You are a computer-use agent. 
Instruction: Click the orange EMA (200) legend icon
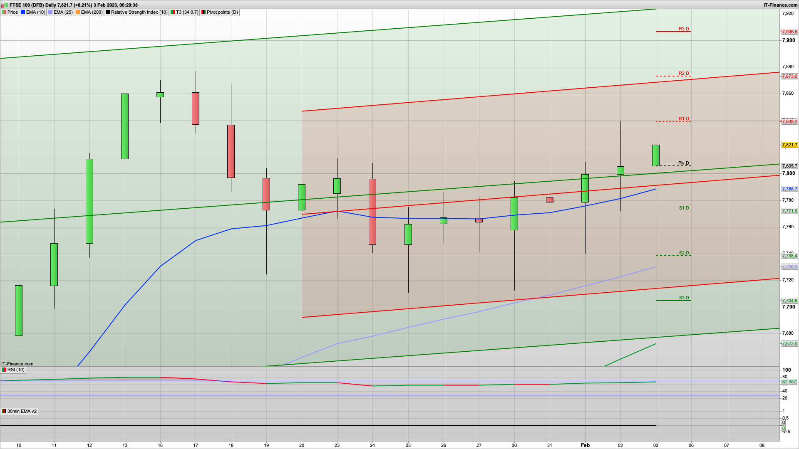tap(78, 12)
